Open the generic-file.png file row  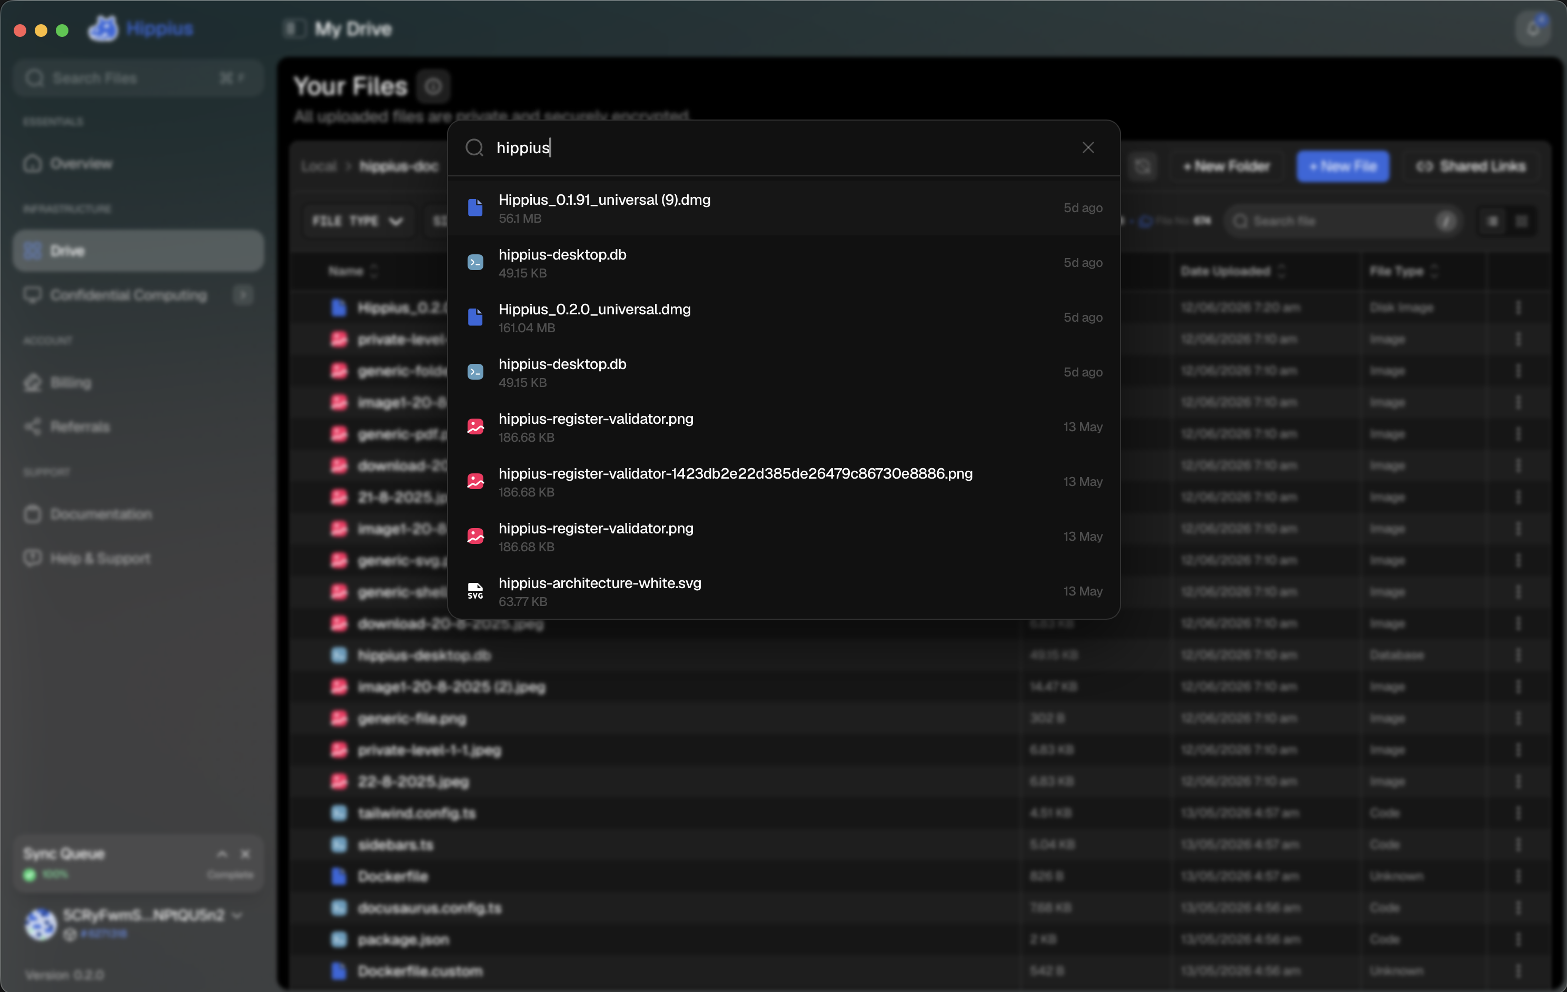[921, 718]
